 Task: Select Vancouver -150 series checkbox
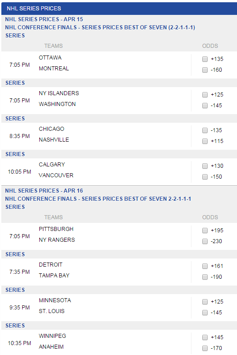click(205, 177)
